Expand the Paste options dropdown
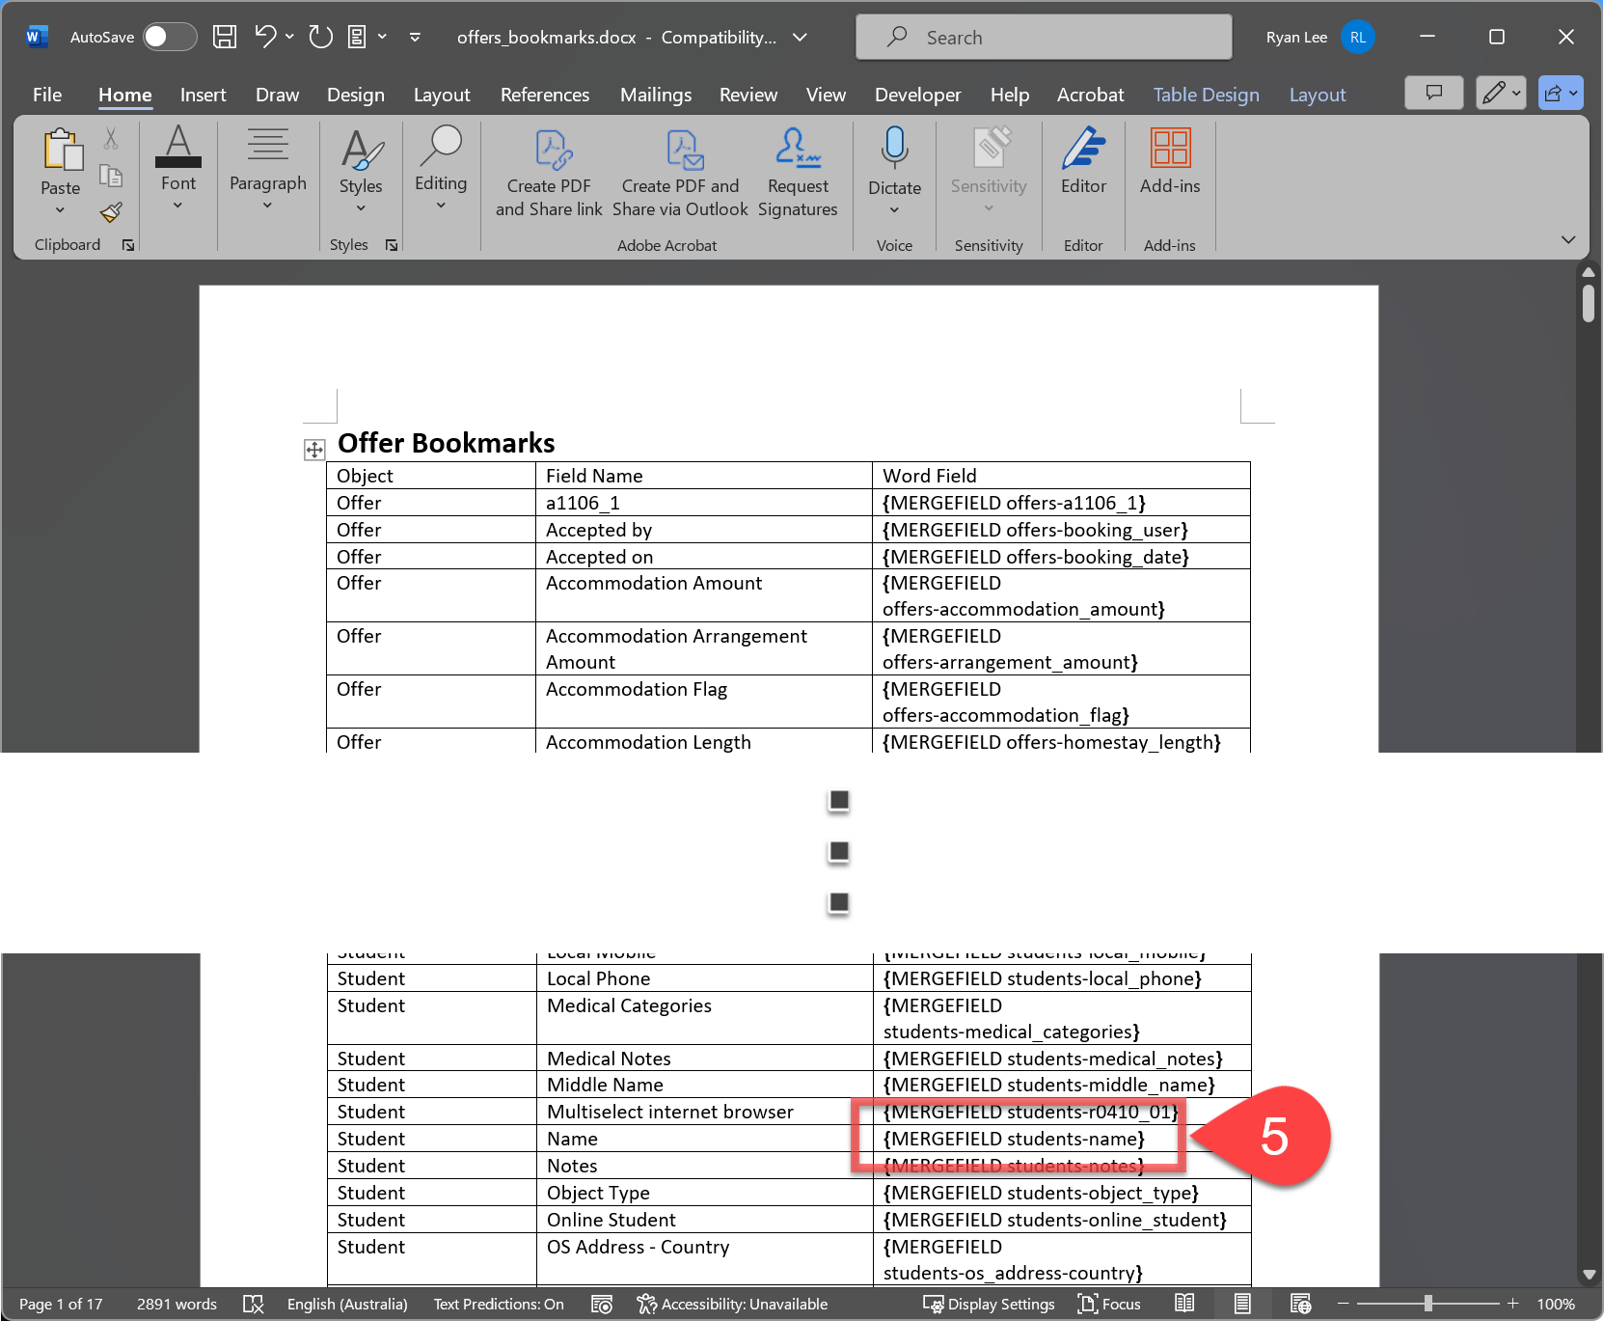This screenshot has width=1604, height=1321. tap(60, 210)
